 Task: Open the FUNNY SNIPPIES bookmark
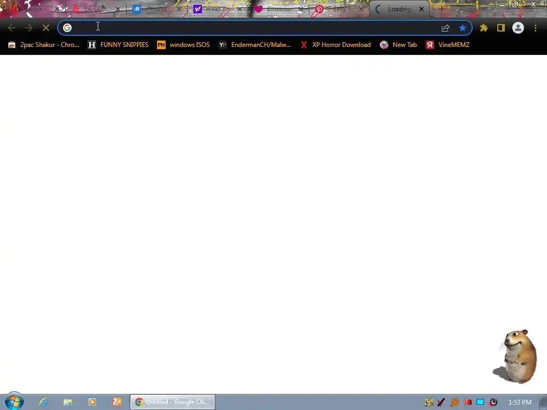pyautogui.click(x=118, y=45)
